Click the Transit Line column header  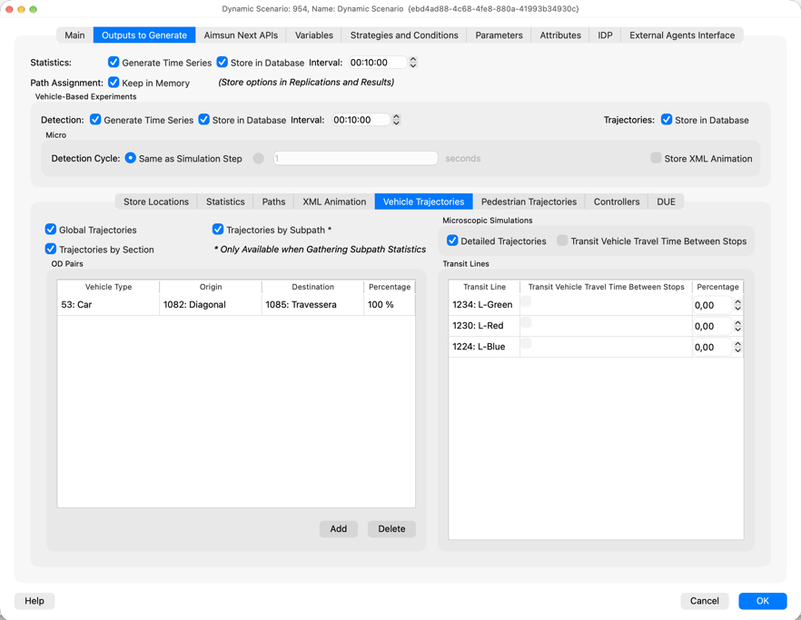pos(484,287)
